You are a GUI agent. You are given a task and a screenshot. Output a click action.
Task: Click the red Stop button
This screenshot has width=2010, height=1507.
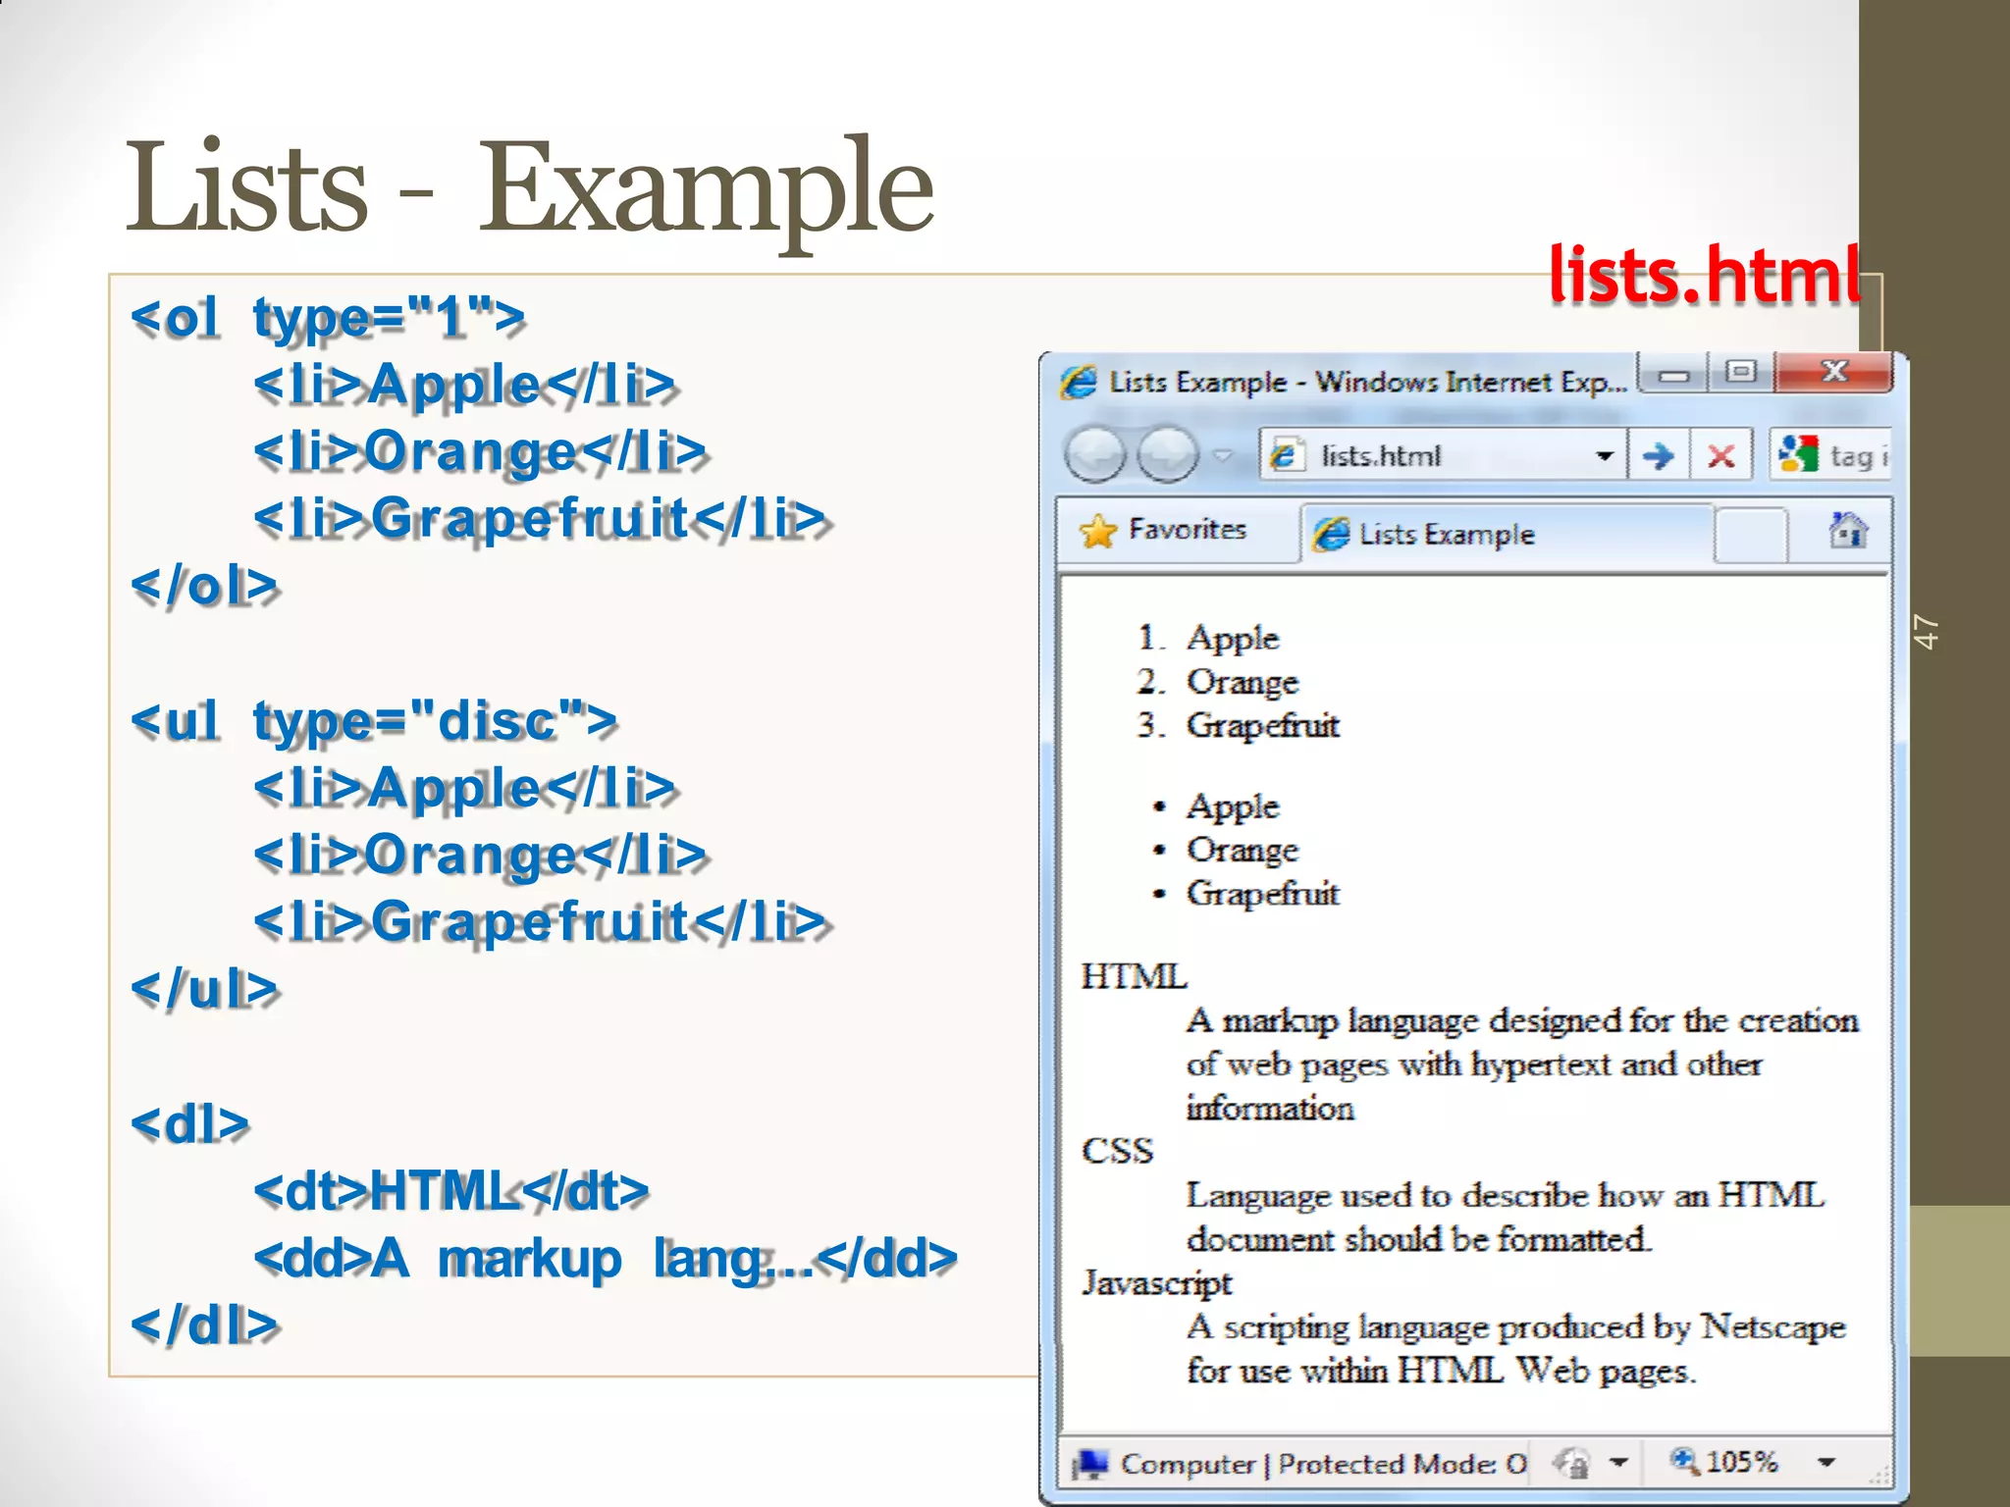tap(1720, 456)
